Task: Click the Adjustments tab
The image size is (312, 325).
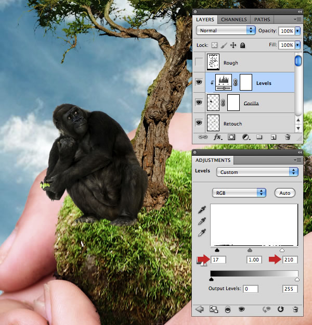Action: coord(213,160)
